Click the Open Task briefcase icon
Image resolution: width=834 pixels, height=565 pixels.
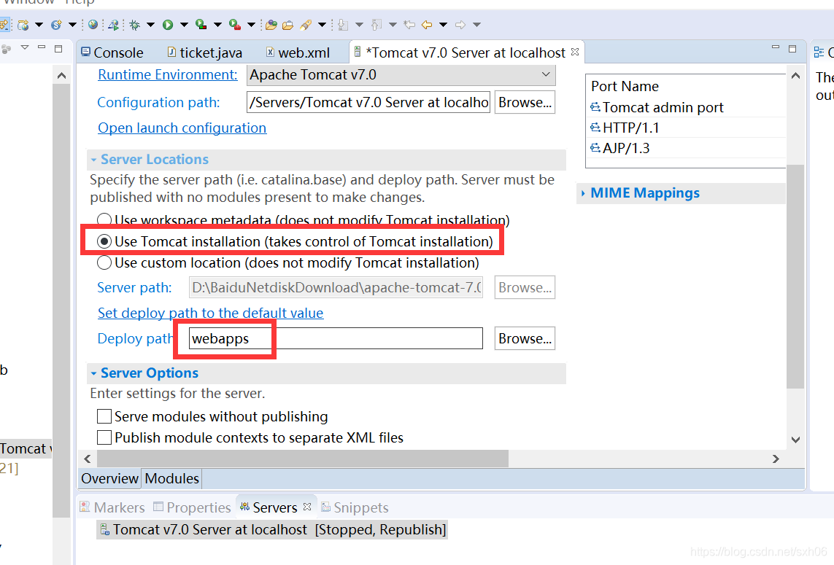pos(287,25)
